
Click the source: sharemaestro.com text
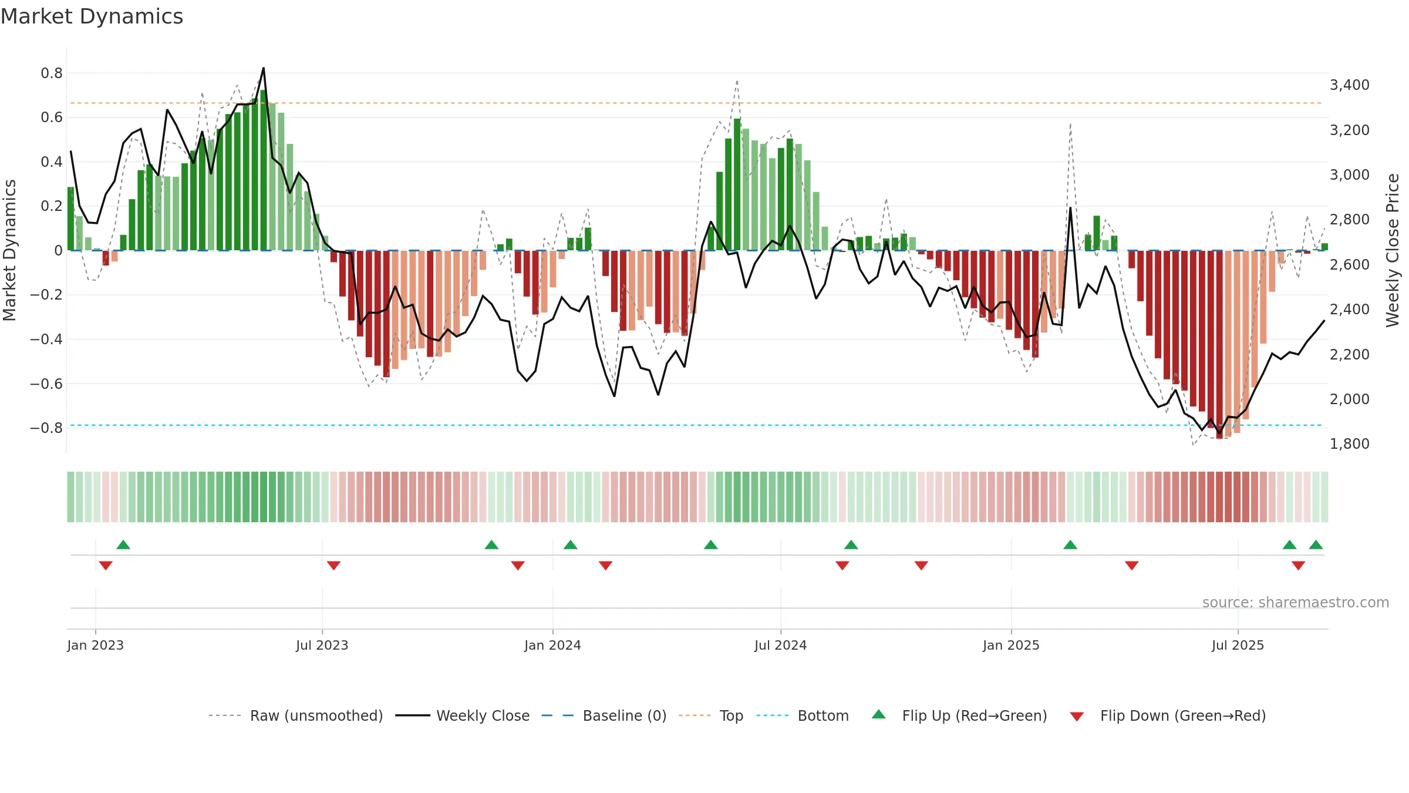1296,602
